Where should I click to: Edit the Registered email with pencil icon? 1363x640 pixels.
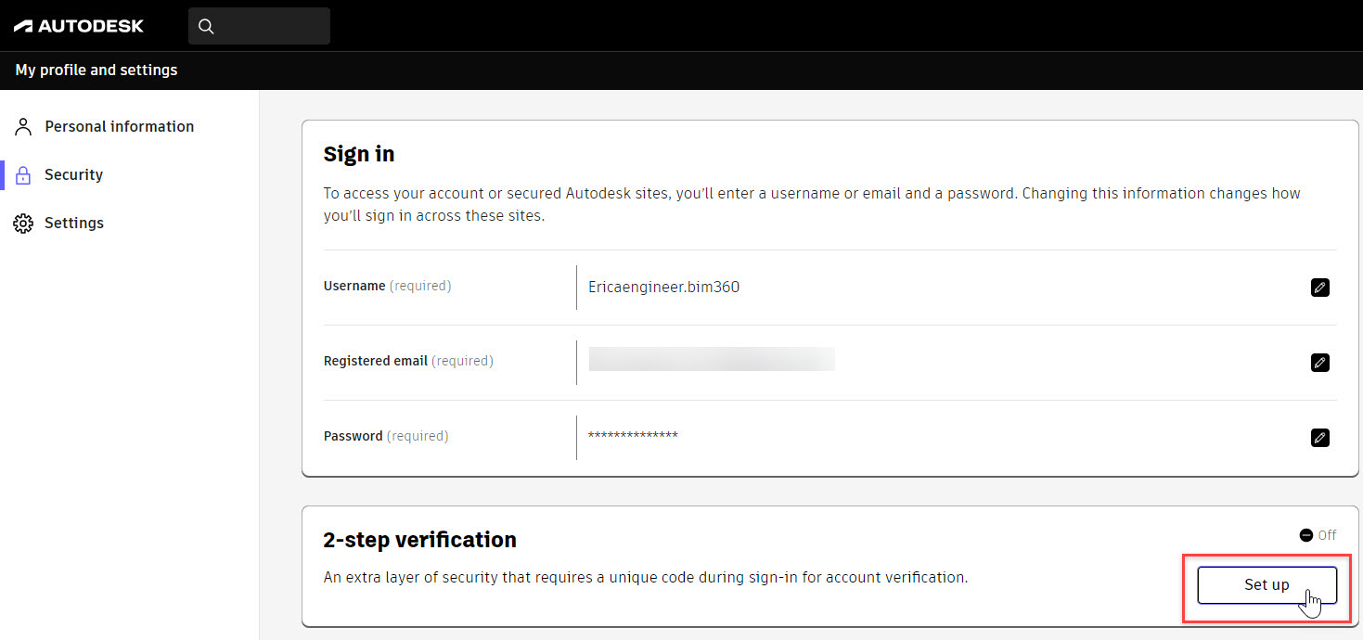point(1320,363)
